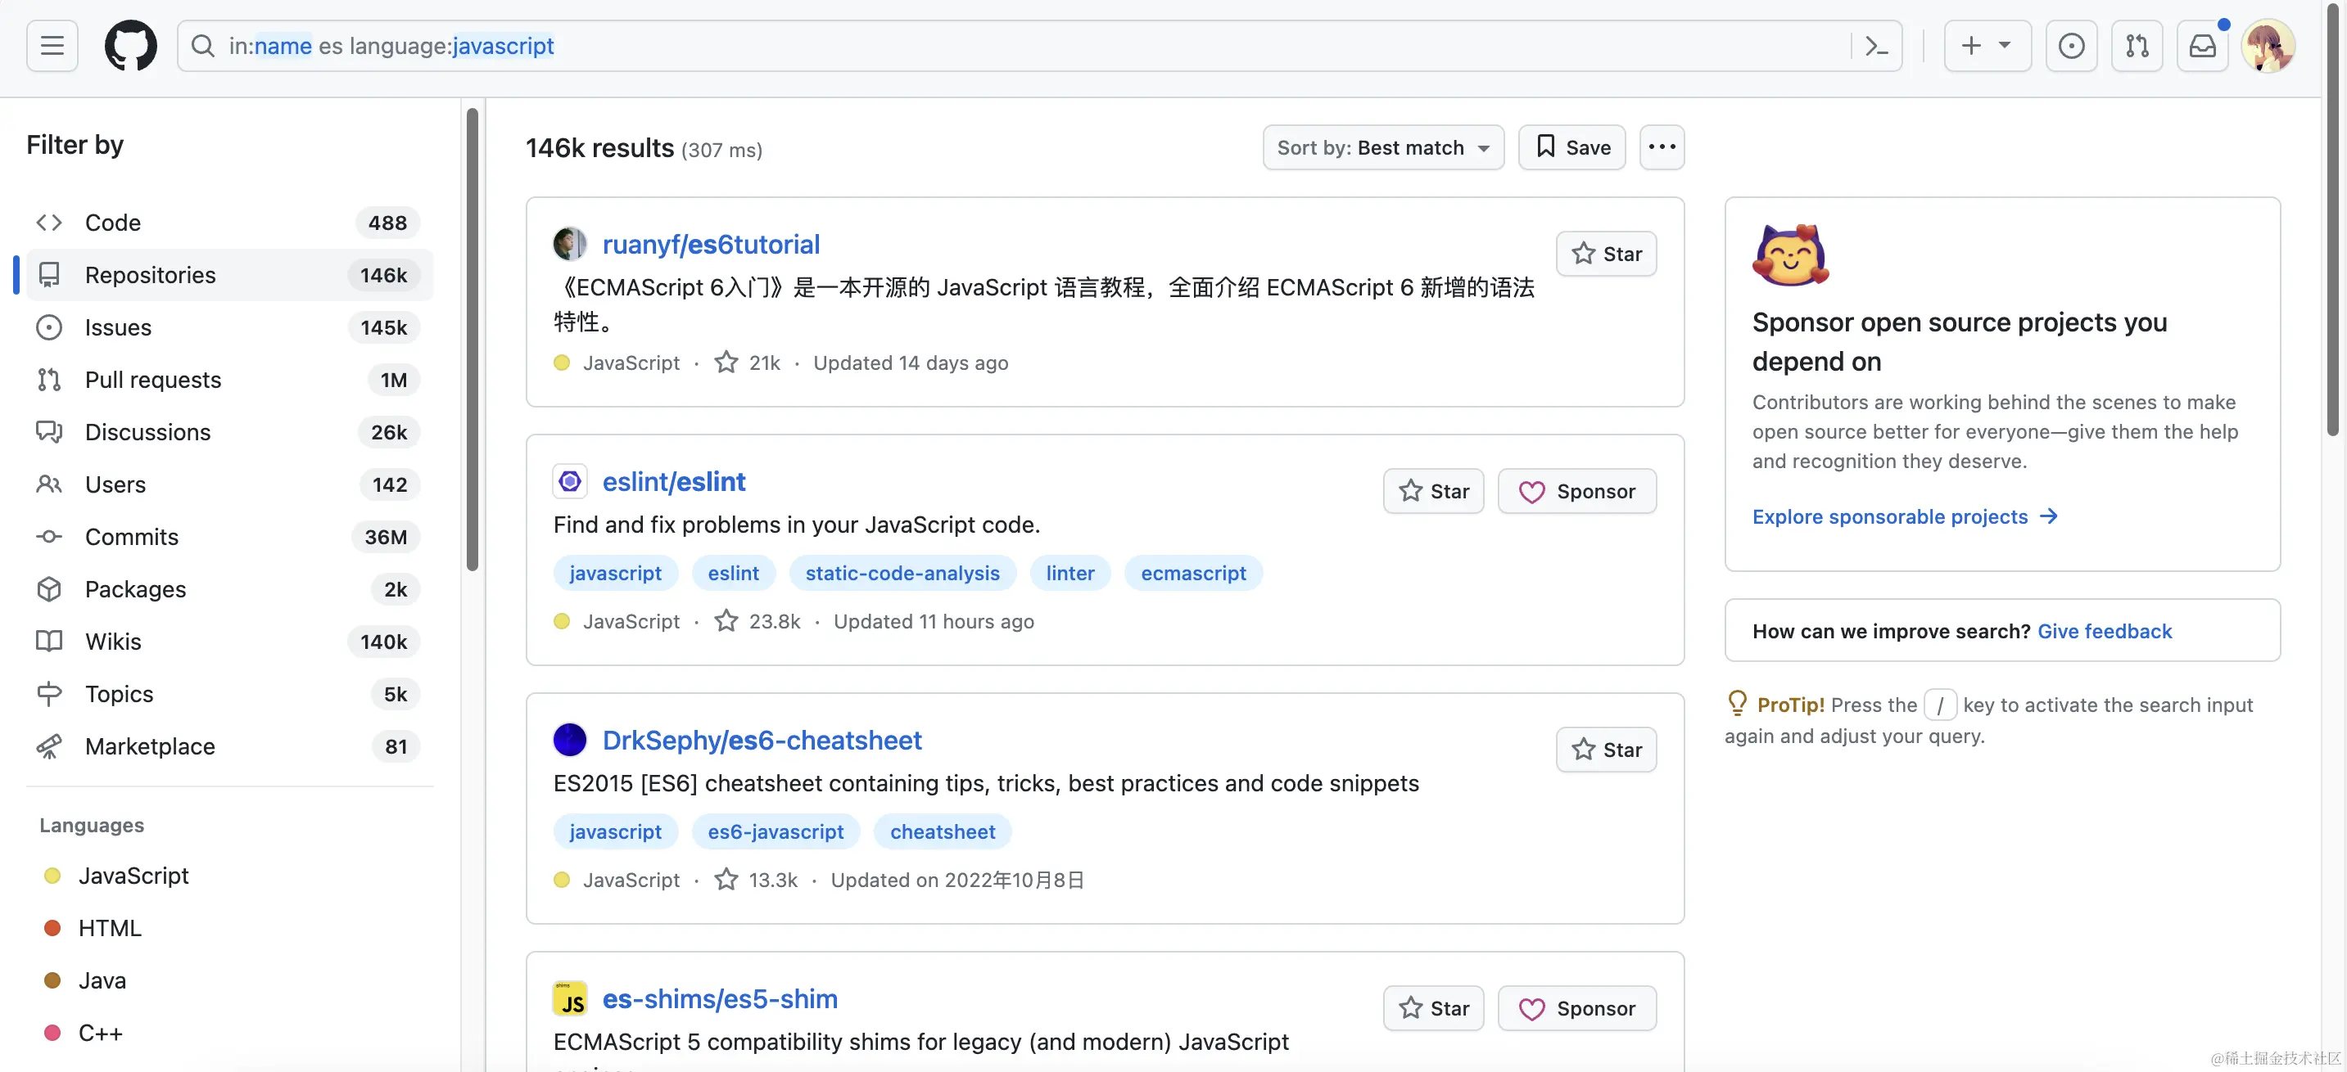The width and height of the screenshot is (2347, 1072).
Task: Open the hamburger navigation menu
Action: [x=52, y=46]
